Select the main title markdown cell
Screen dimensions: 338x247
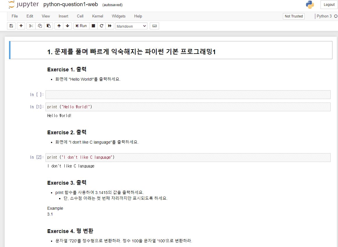171,50
